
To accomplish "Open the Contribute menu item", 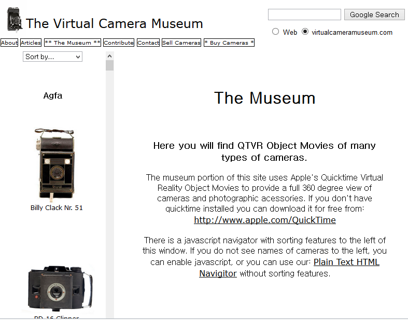I will coord(119,43).
